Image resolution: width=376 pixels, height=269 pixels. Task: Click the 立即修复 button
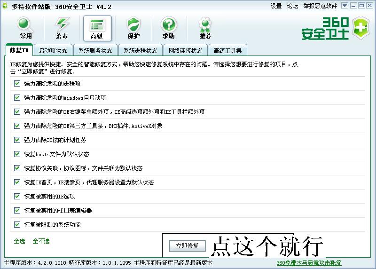(x=187, y=246)
